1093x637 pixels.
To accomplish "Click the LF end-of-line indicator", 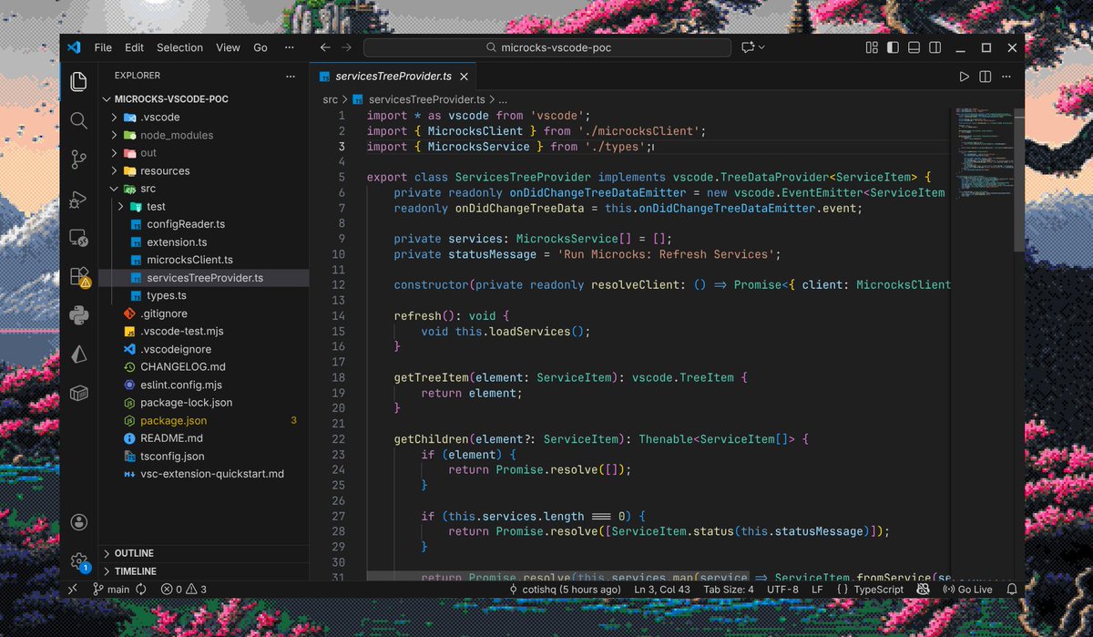I will pyautogui.click(x=817, y=590).
